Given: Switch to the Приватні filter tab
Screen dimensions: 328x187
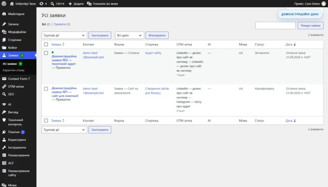Looking at the screenshot, I should [x=60, y=24].
